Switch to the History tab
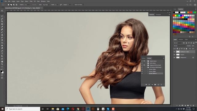The width and height of the screenshot is (197, 111). click(x=144, y=58)
